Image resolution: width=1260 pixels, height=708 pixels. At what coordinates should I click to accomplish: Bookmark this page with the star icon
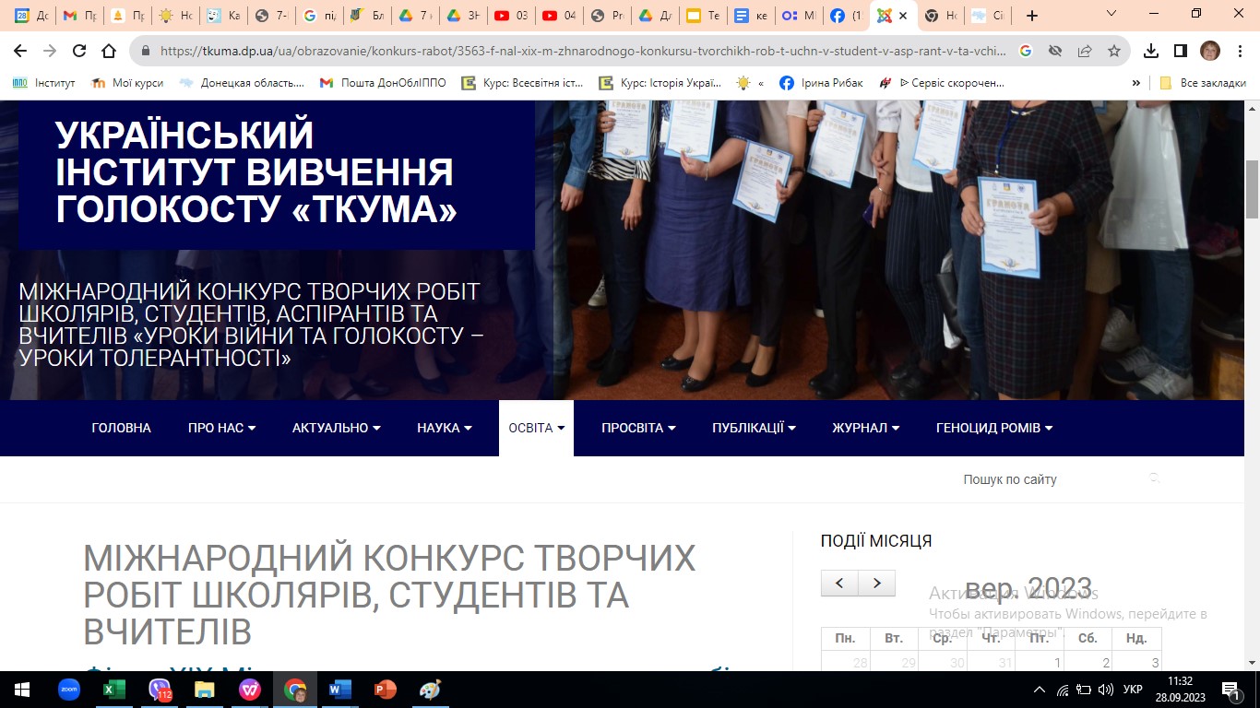click(1114, 51)
